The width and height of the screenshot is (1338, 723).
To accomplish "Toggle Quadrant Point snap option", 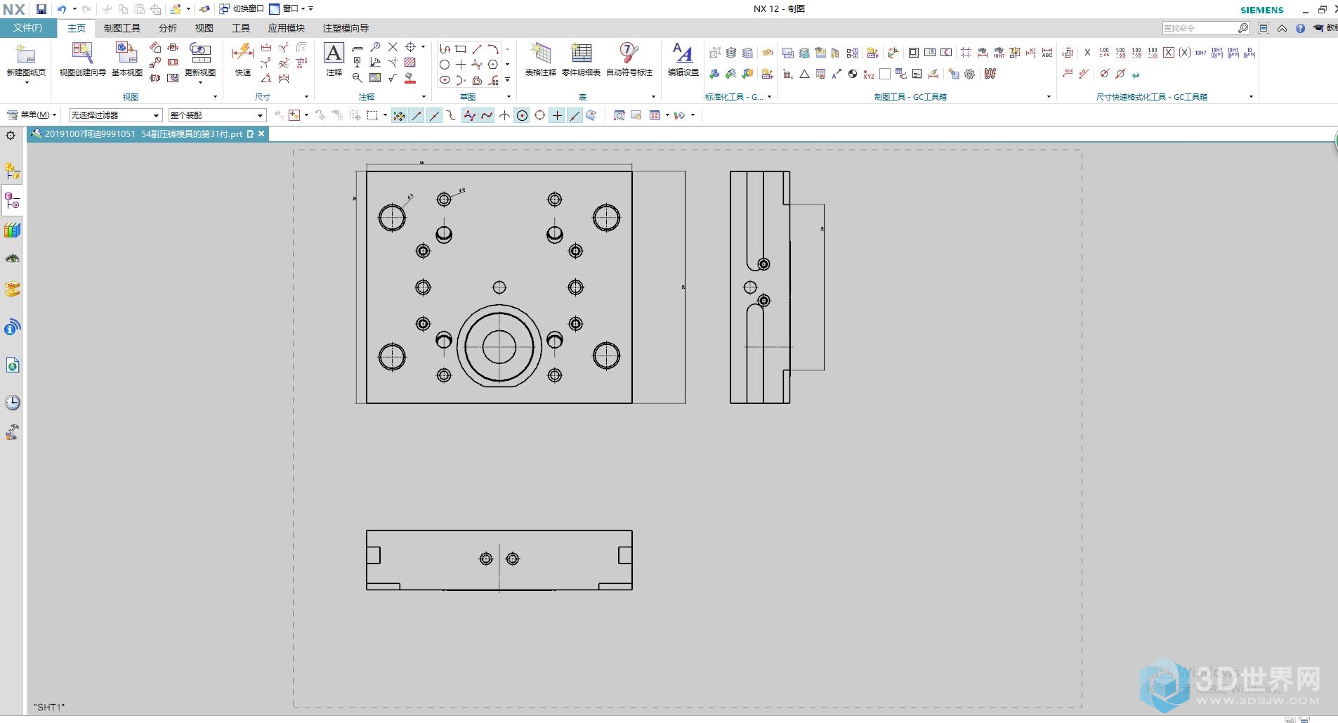I will tap(539, 116).
